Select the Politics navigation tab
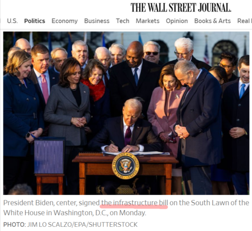 click(x=35, y=21)
